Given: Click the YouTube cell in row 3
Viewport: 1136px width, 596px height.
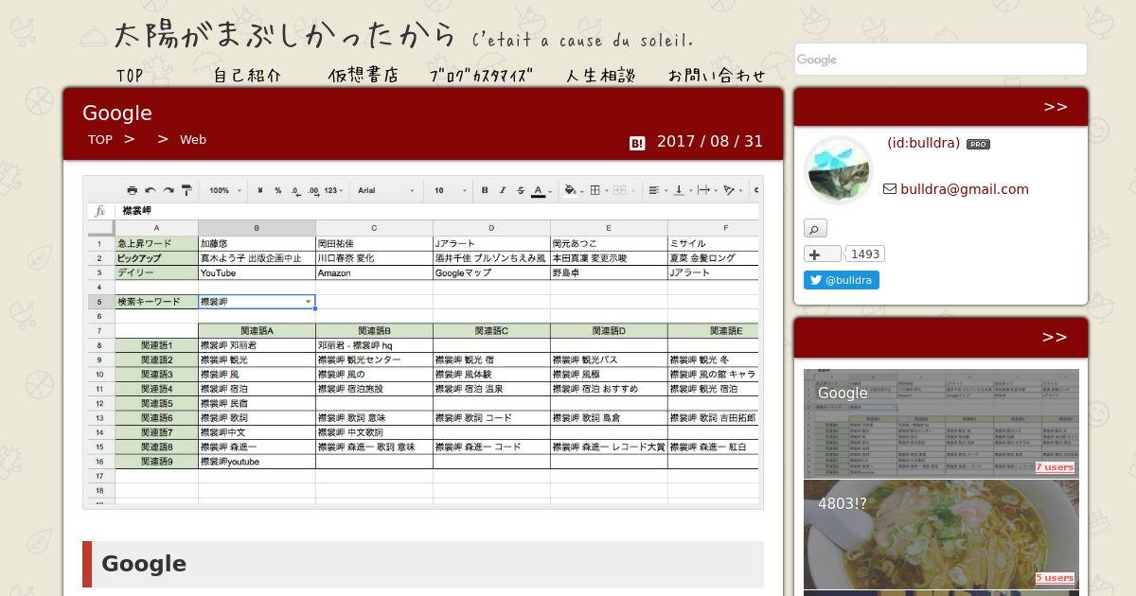Looking at the screenshot, I should [x=257, y=272].
